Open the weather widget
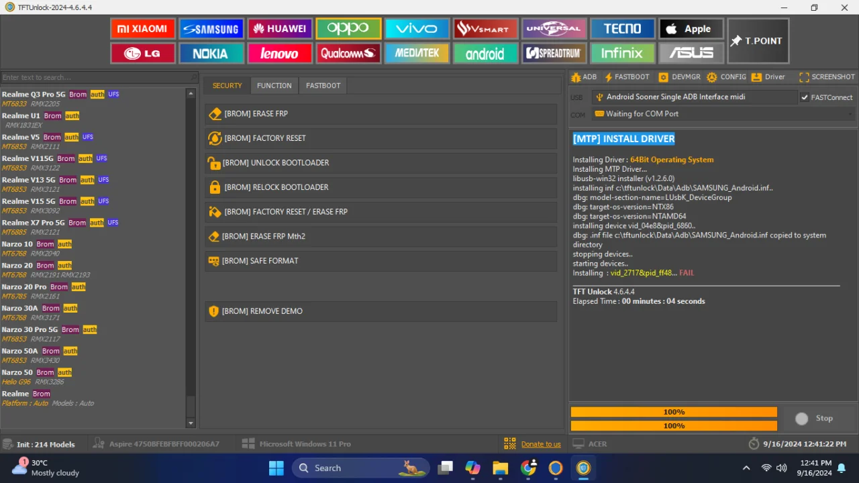859x483 pixels. pyautogui.click(x=46, y=468)
